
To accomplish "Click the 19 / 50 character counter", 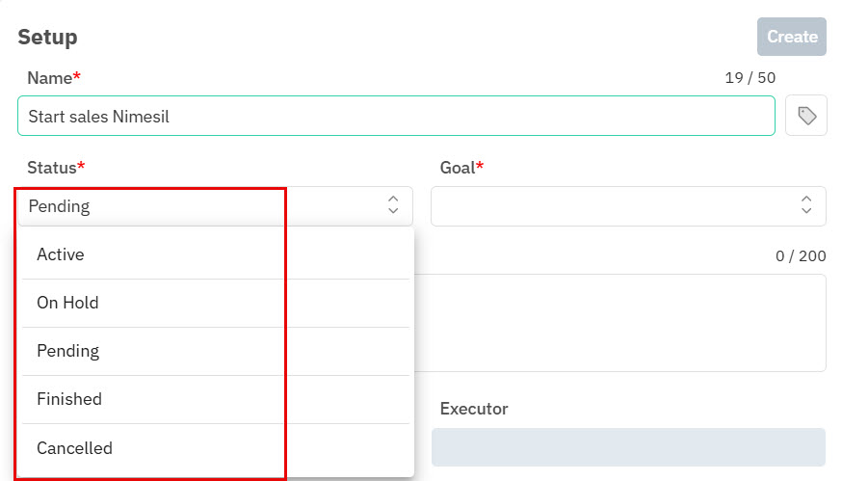I will (x=750, y=78).
